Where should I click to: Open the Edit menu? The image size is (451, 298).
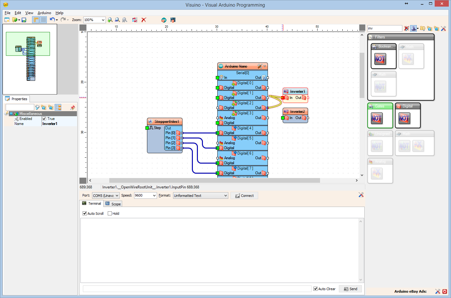point(18,13)
